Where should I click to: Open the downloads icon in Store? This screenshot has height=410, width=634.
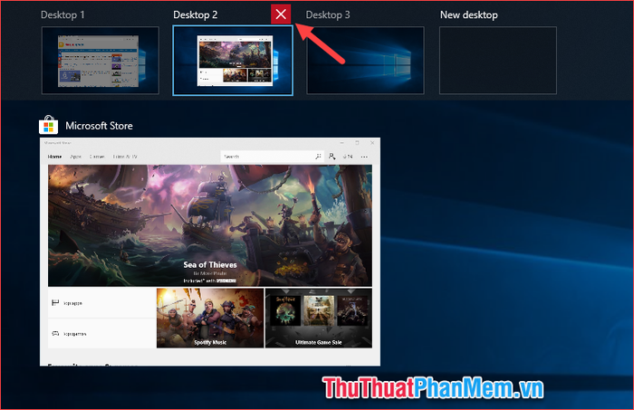coord(348,157)
